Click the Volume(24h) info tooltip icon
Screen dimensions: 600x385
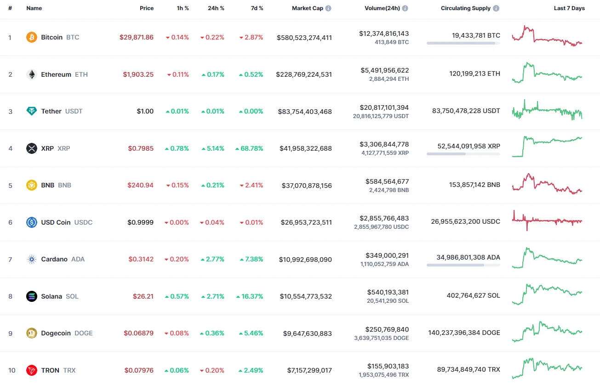(404, 8)
